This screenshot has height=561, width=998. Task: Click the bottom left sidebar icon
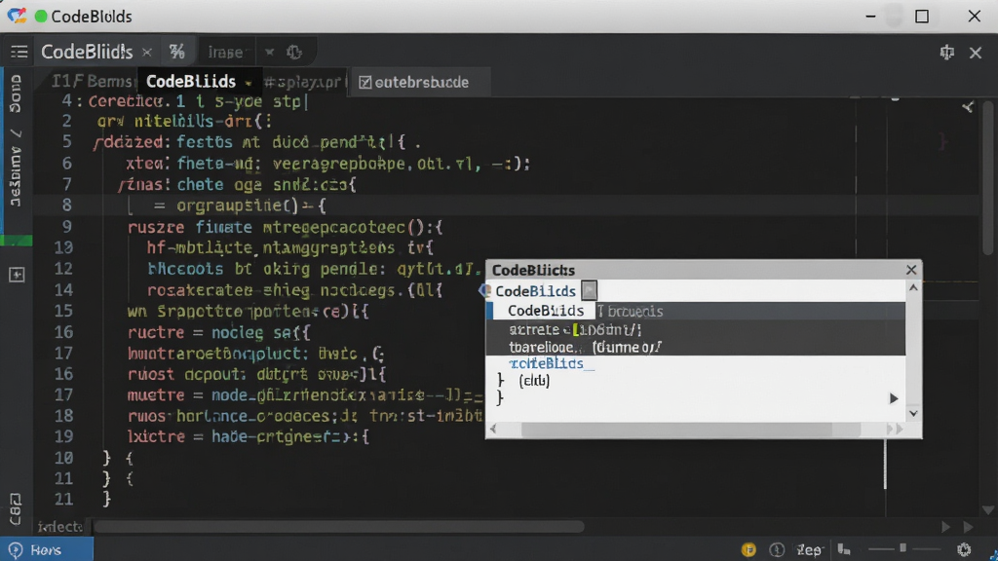tap(16, 508)
